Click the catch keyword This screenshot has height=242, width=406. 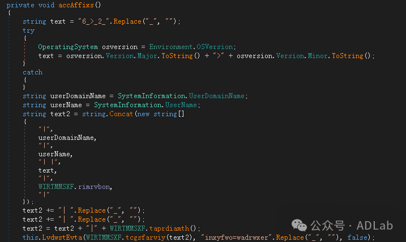(32, 72)
